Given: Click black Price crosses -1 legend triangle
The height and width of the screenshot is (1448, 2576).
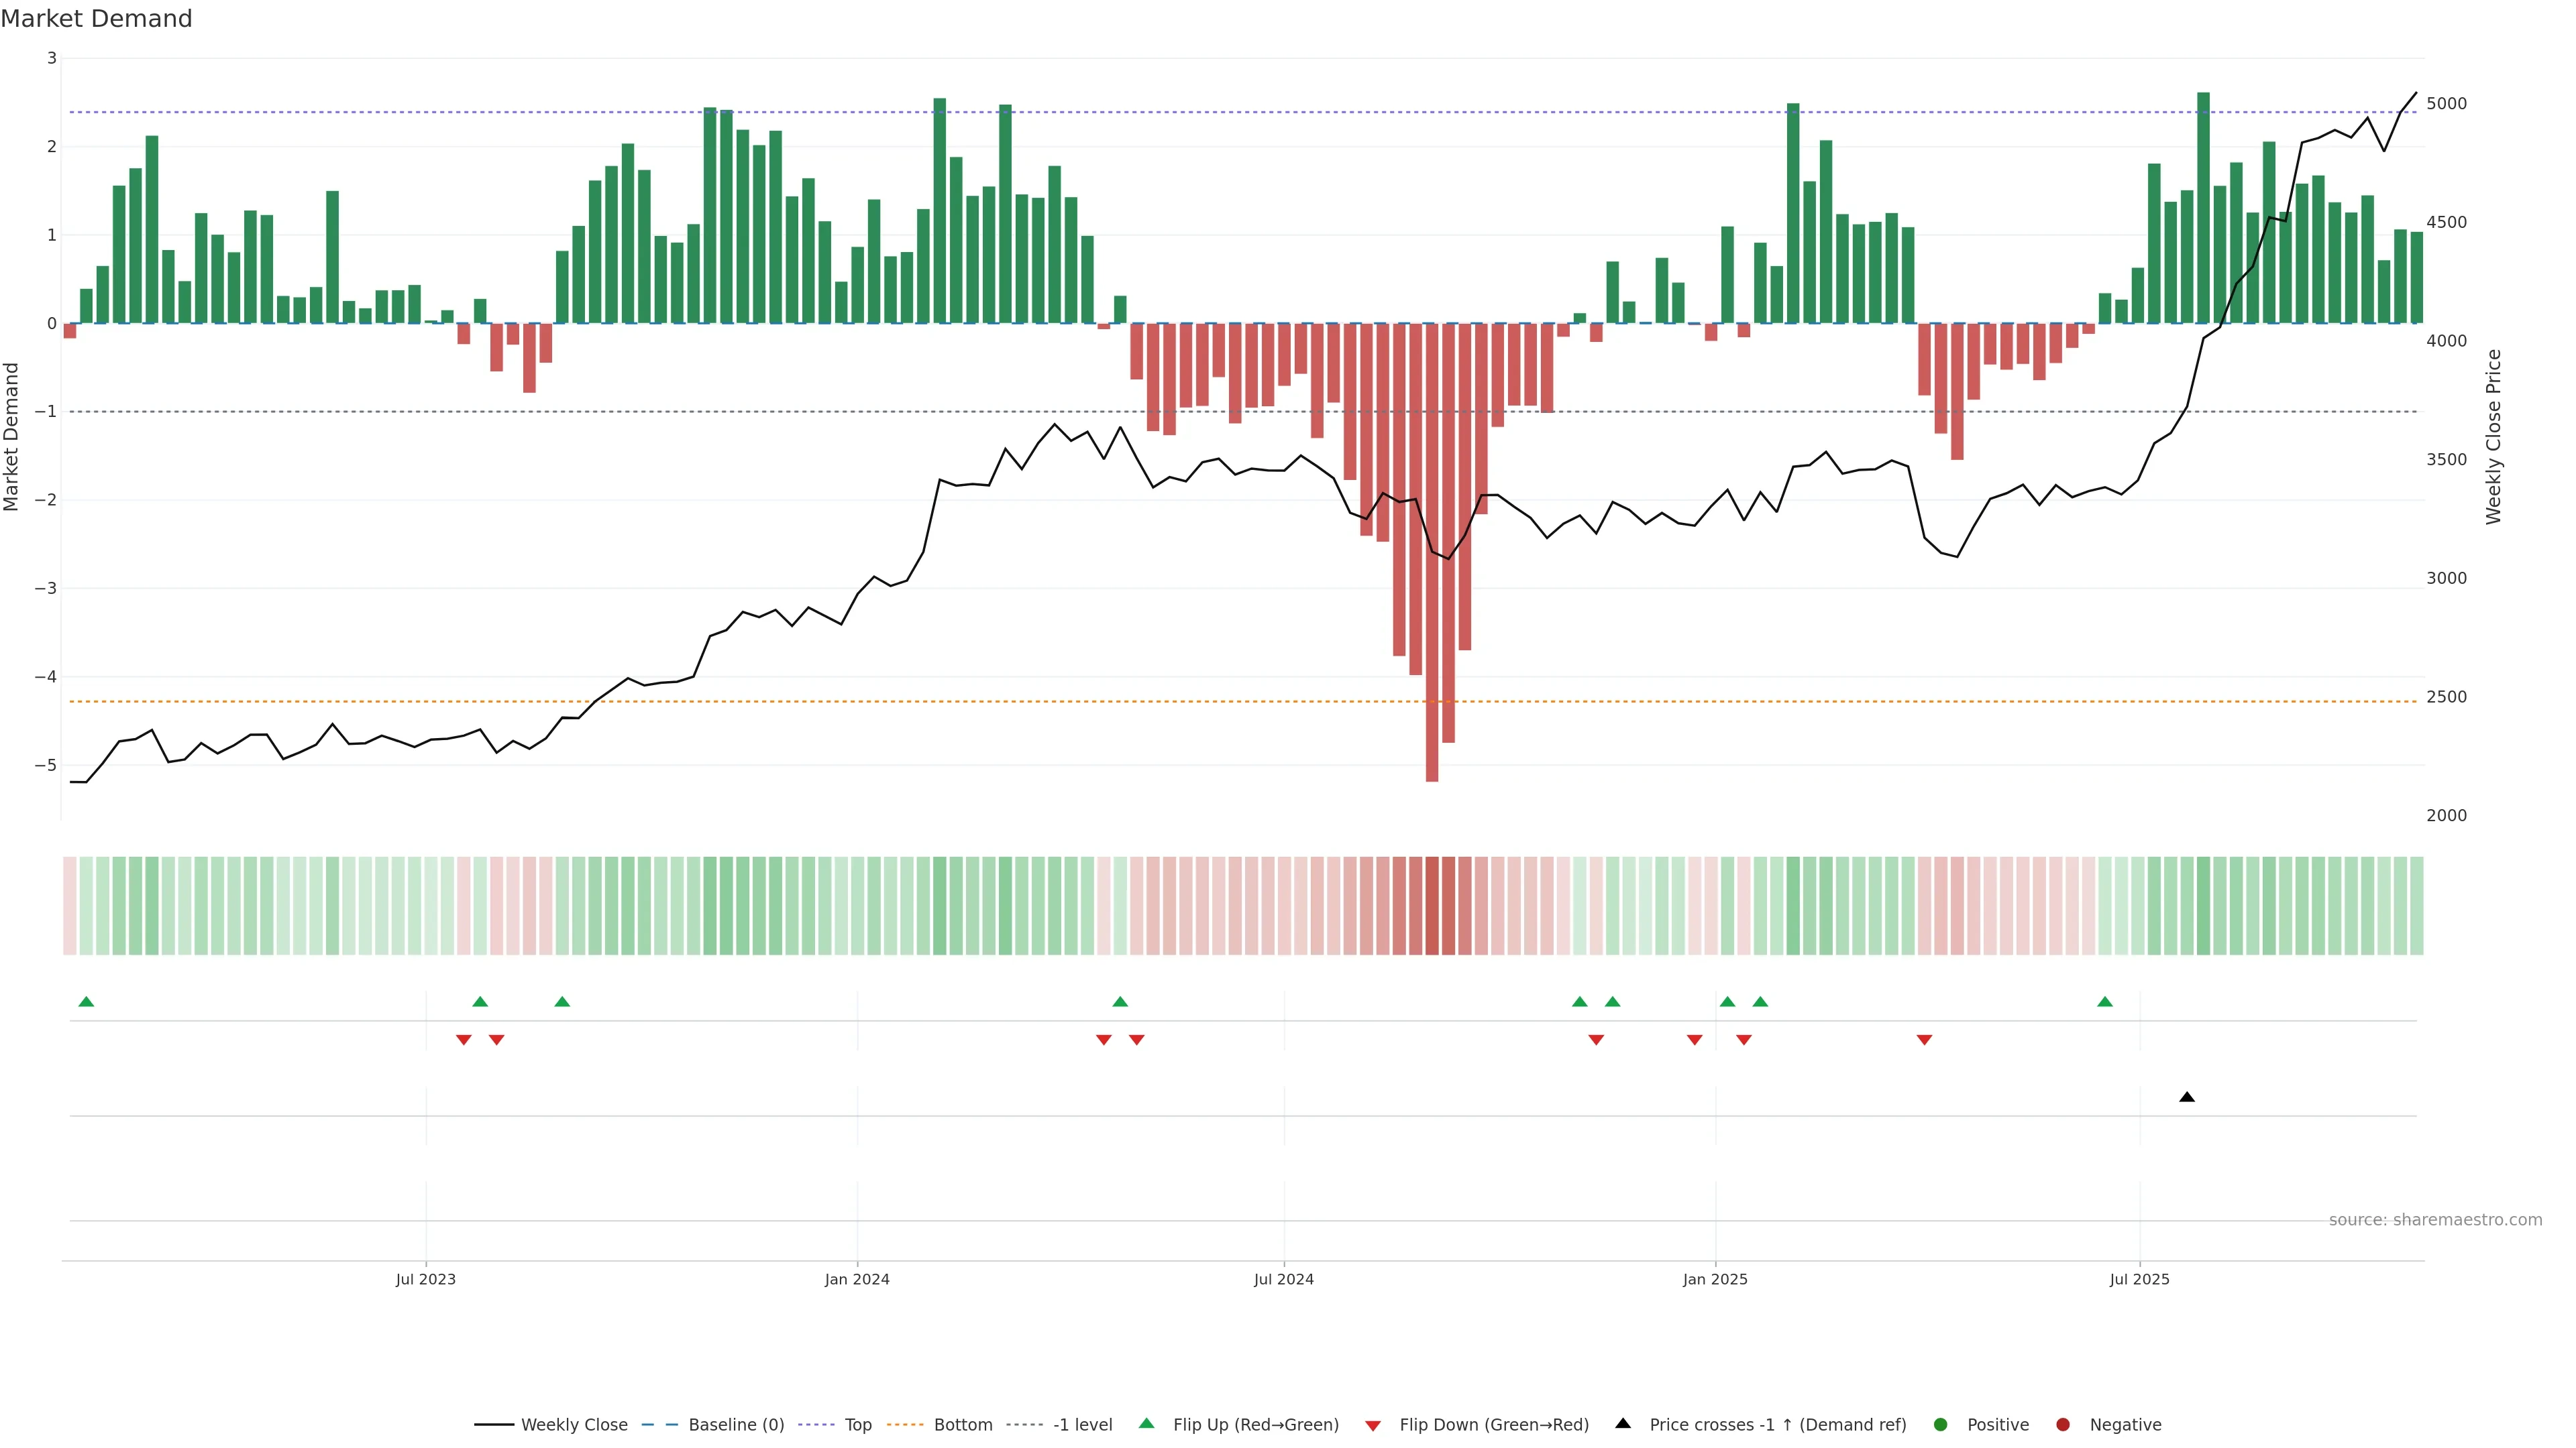Looking at the screenshot, I should click(x=1623, y=1424).
